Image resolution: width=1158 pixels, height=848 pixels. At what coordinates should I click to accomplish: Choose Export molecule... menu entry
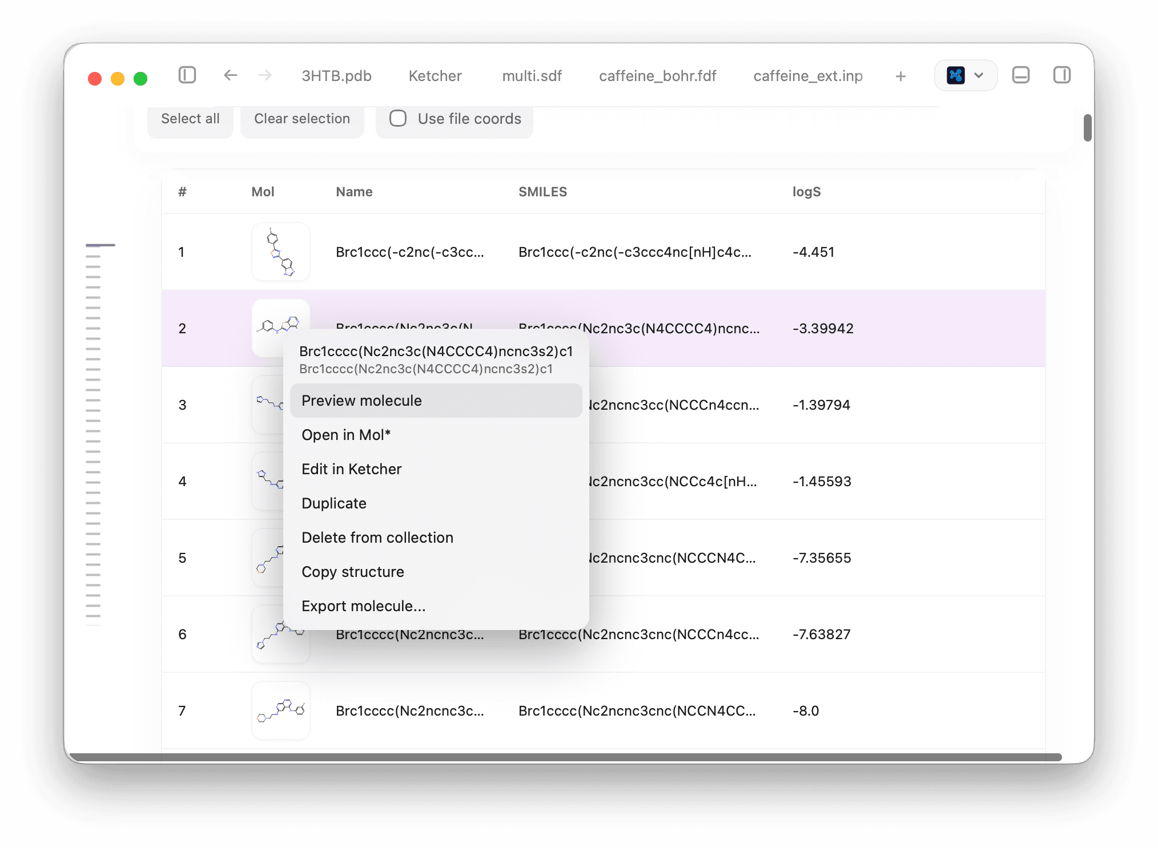click(436, 606)
